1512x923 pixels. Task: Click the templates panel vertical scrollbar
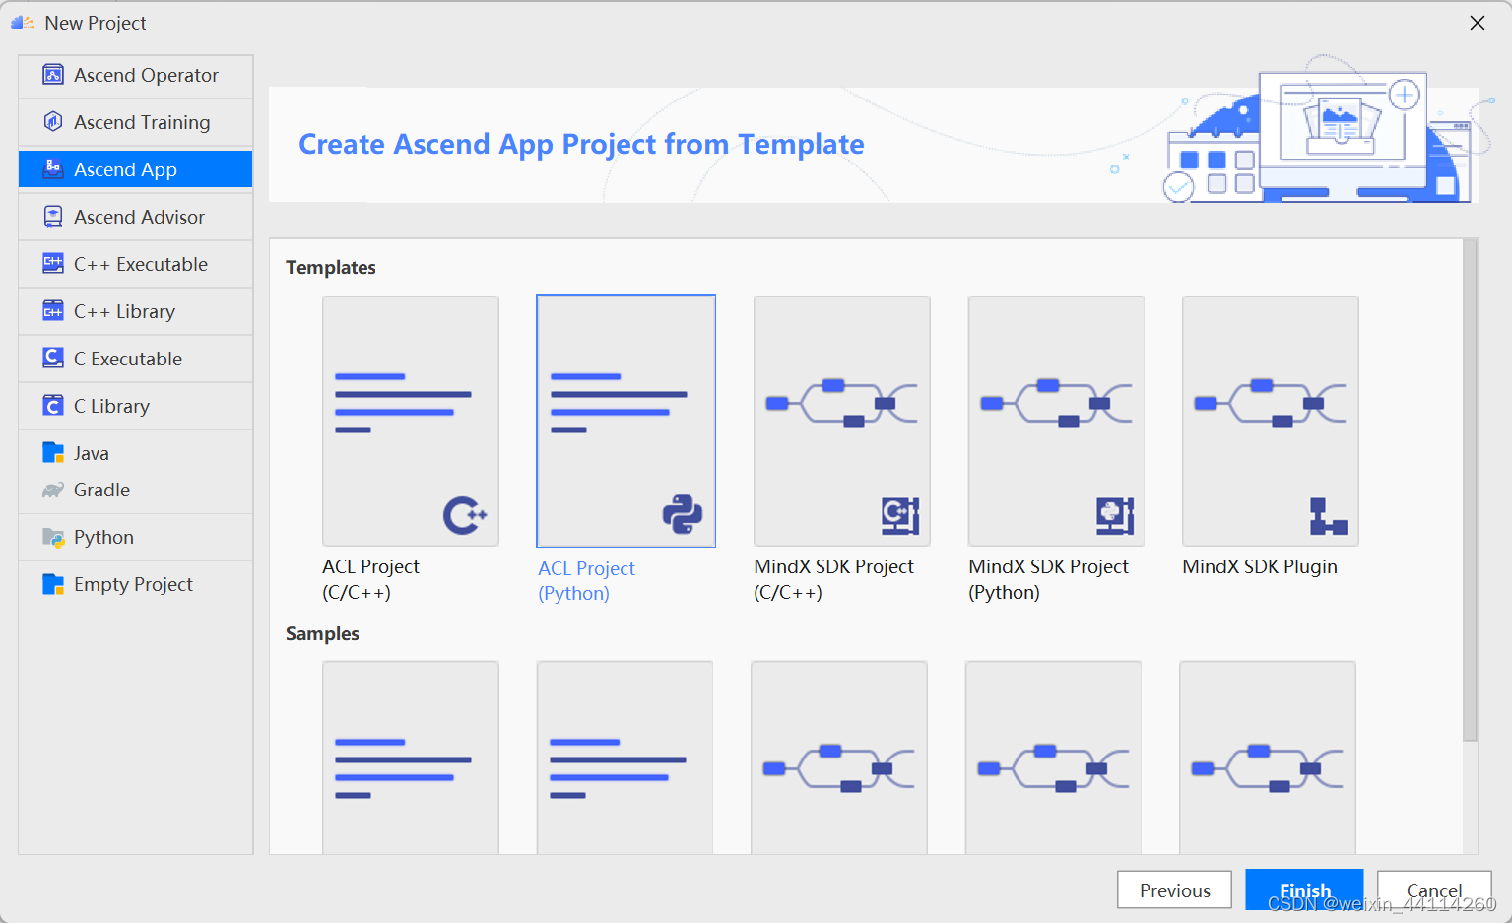point(1470,490)
